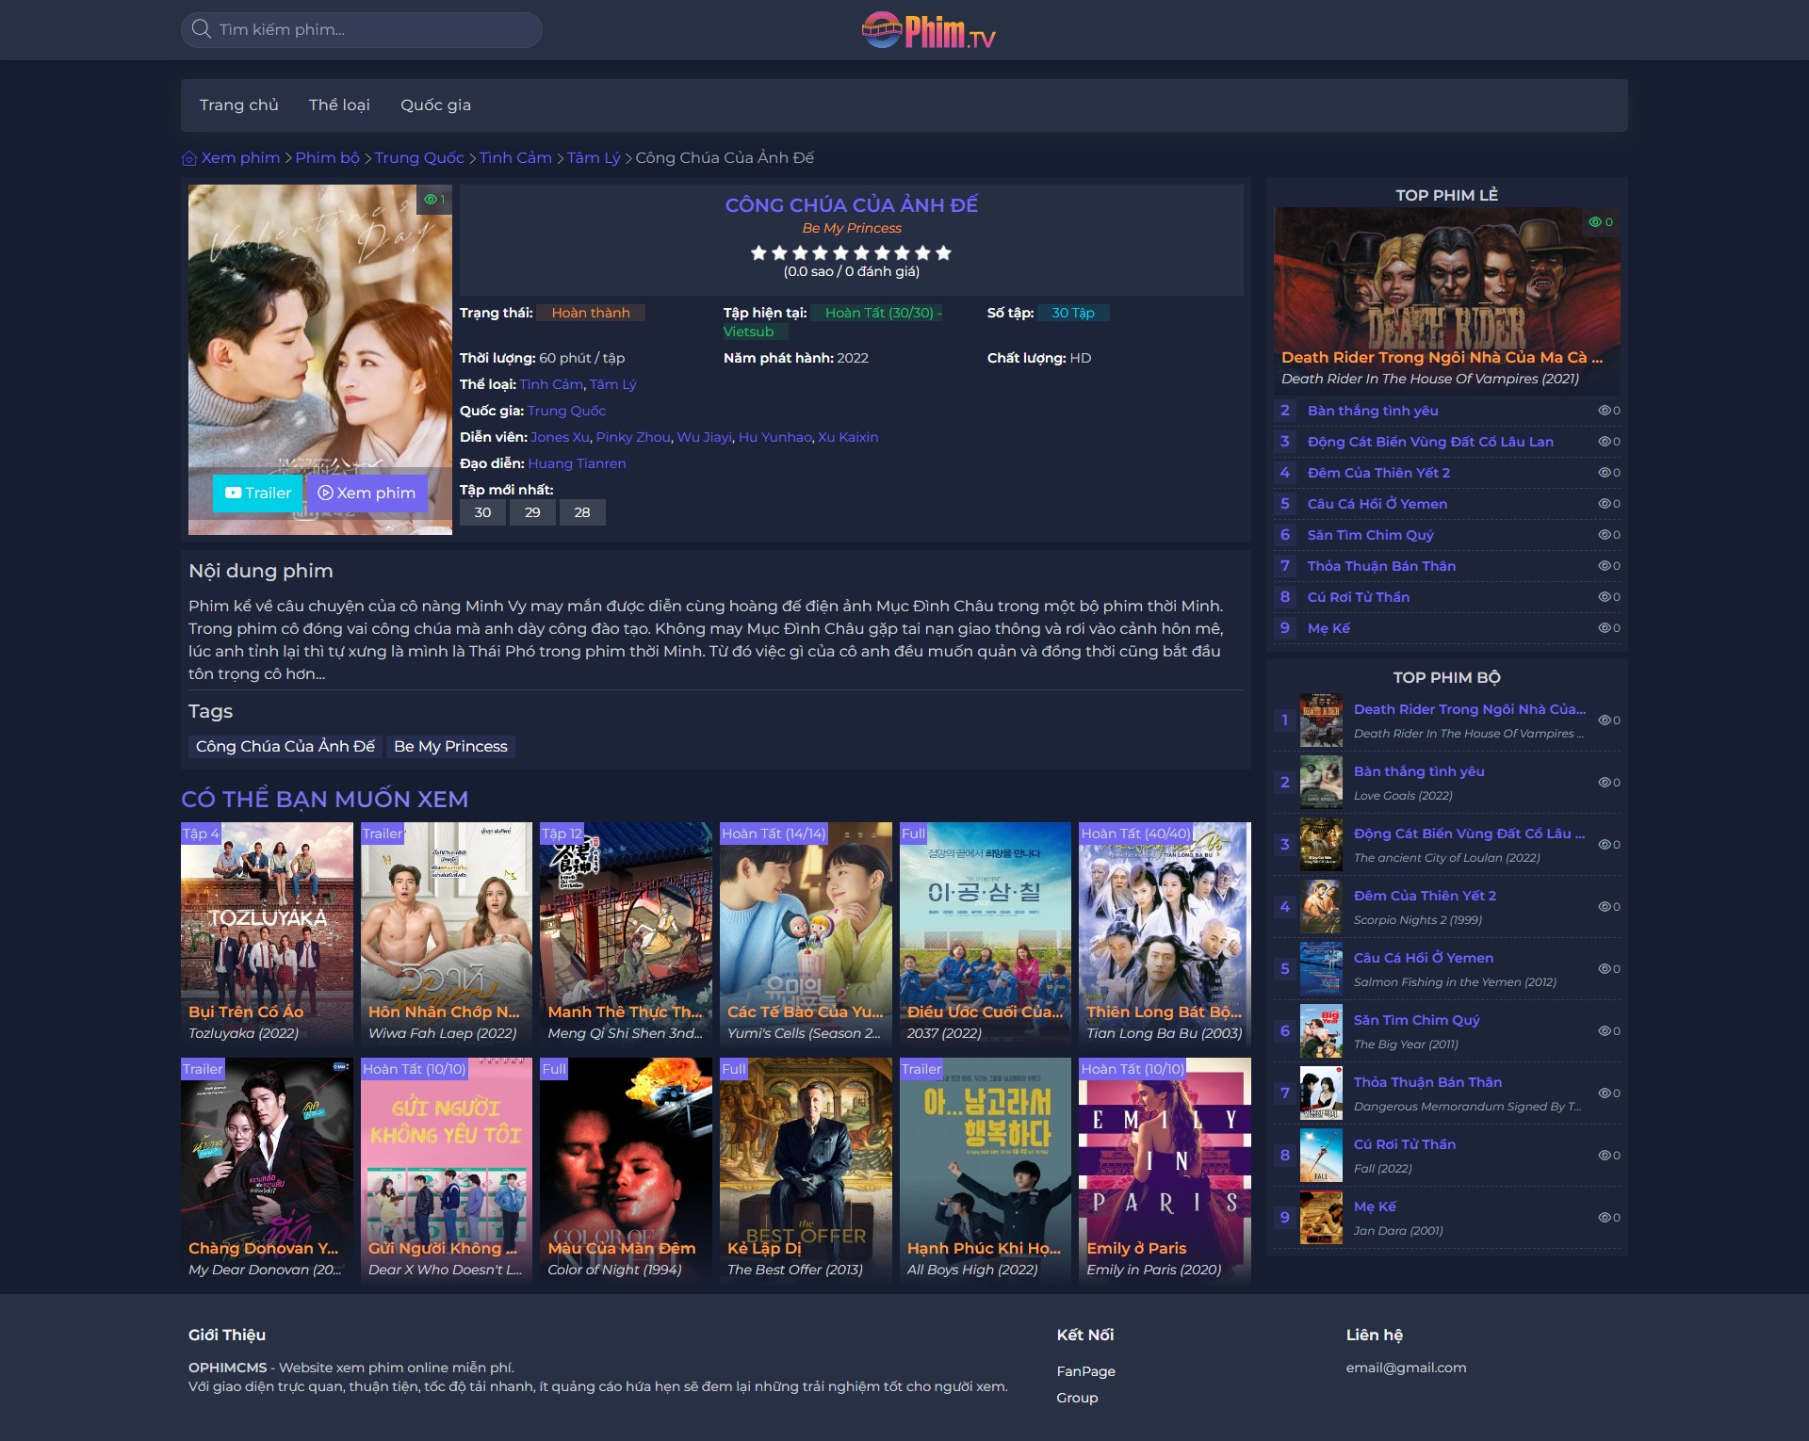Select the Công Chúa Của Ảnh Đế tag

[285, 747]
